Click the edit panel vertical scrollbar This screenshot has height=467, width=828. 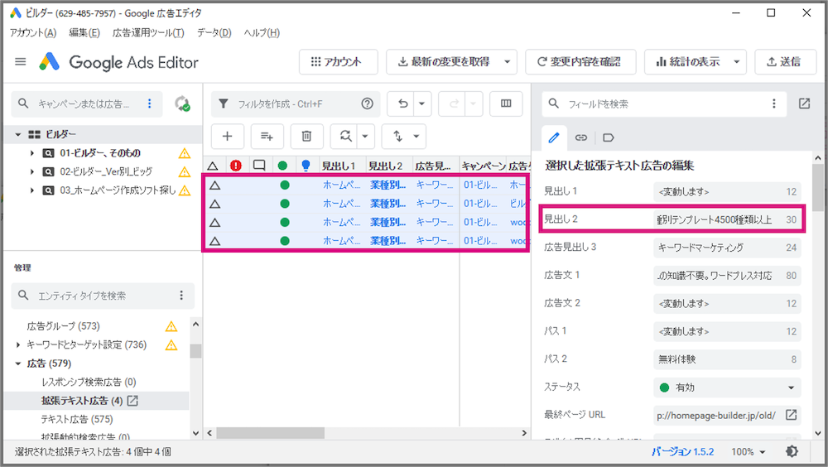pos(818,187)
